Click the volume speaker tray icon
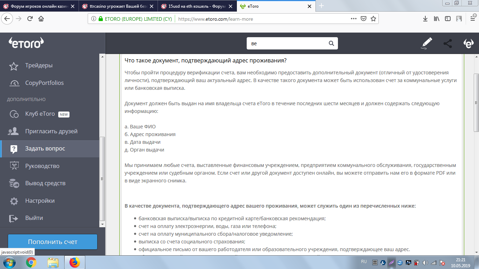 [x=426, y=262]
